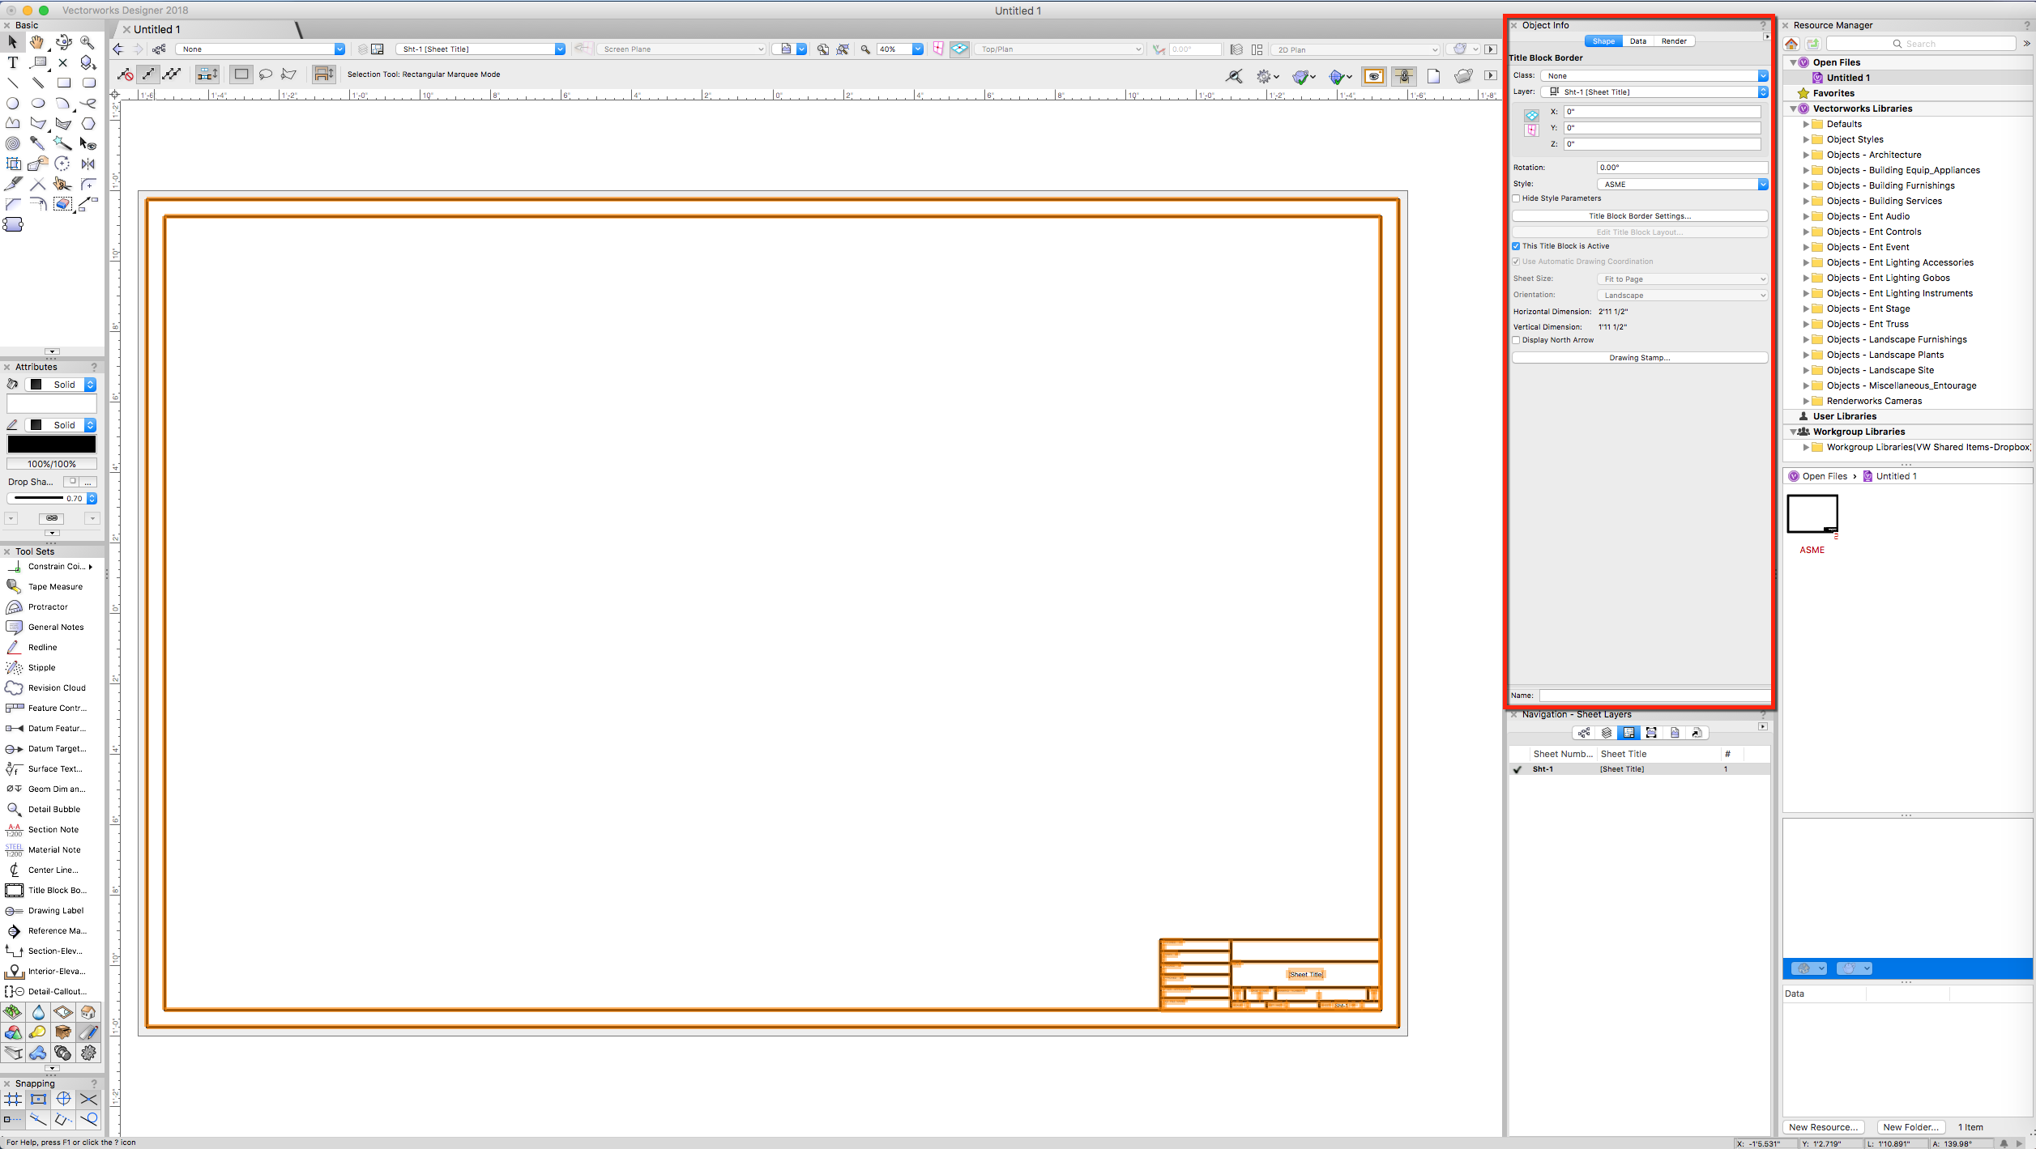Uncheck This Title Block is Active
Image resolution: width=2036 pixels, height=1149 pixels.
1516,246
